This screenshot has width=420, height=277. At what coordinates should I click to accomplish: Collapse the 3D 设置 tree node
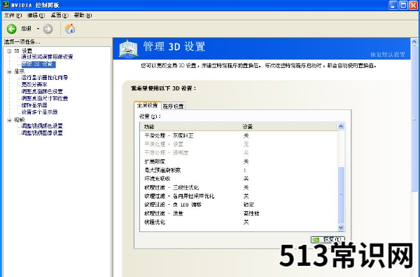click(x=9, y=50)
